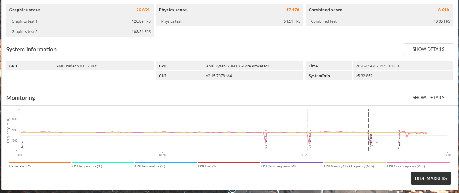The image size is (459, 193).
Task: Select the Combined score value 8 610
Action: 443,10
